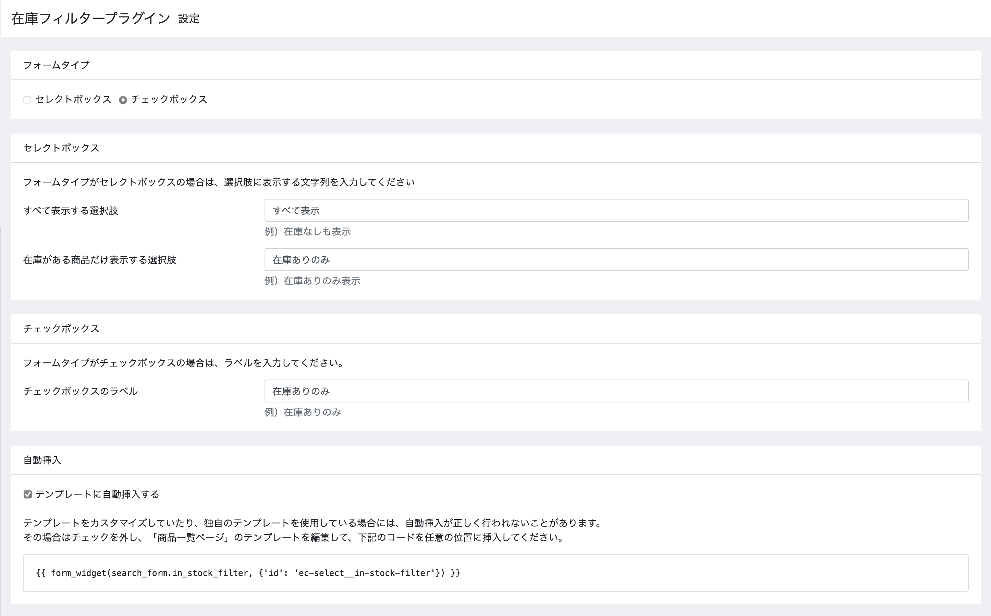Click the 自動挿入 section header
This screenshot has height=616, width=991.
click(42, 460)
